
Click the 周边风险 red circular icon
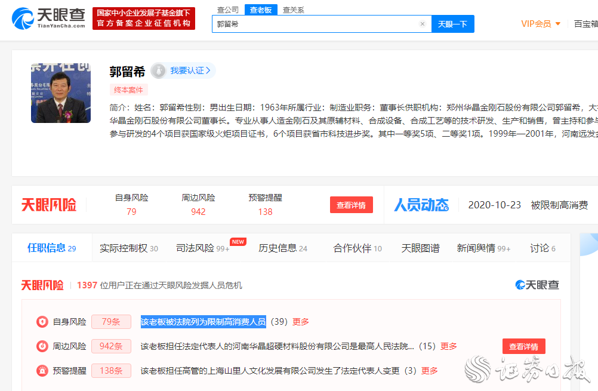(x=42, y=346)
